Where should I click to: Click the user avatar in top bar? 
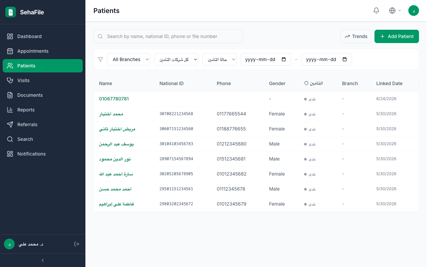click(414, 10)
